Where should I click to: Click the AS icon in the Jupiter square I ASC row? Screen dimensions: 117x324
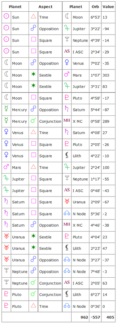[67, 191]
